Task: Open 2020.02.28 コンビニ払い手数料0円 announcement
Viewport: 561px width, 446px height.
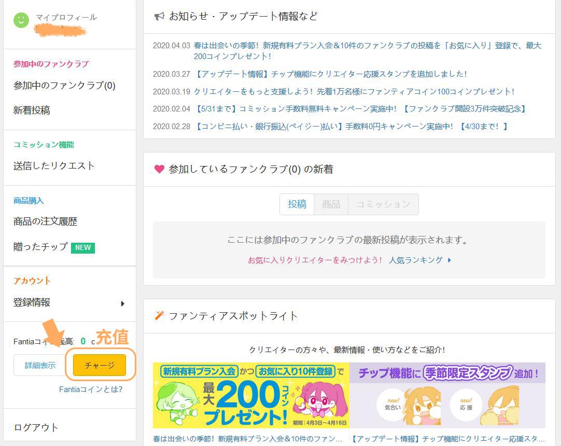Action: pyautogui.click(x=351, y=127)
